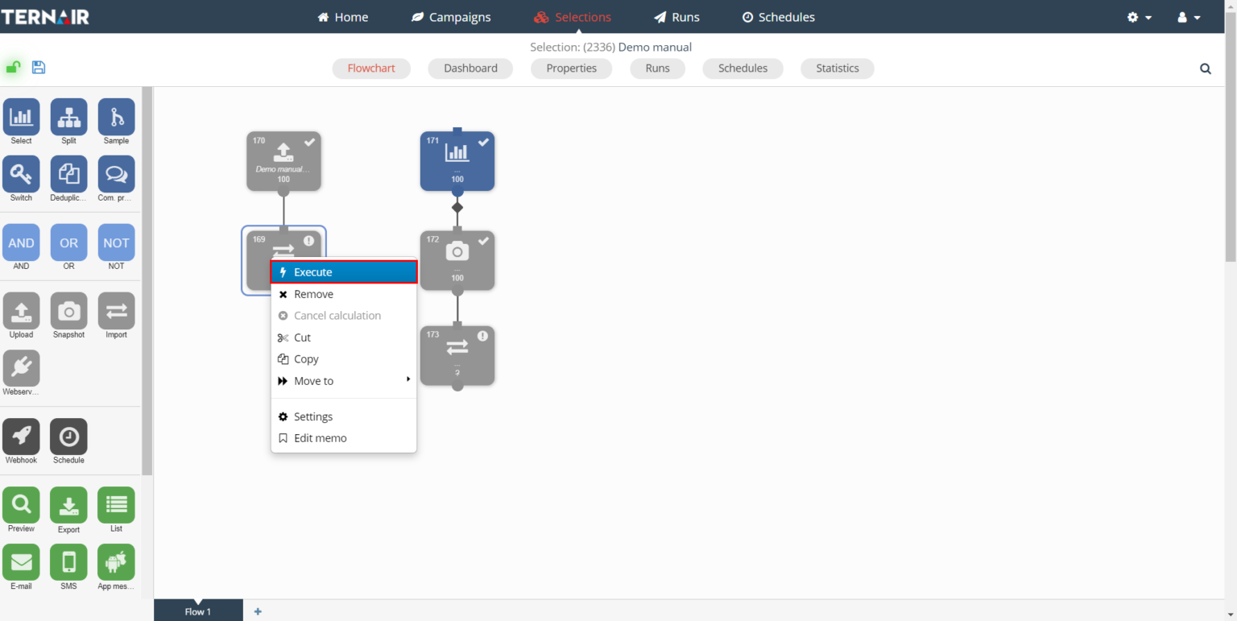Image resolution: width=1237 pixels, height=621 pixels.
Task: Select Copy from the context menu
Action: click(x=344, y=359)
